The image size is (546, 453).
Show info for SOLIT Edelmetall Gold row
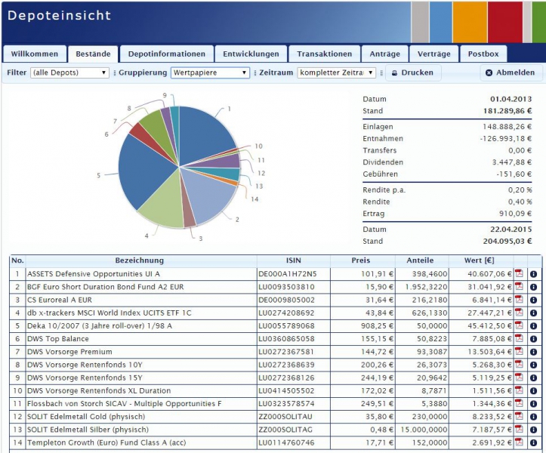[x=533, y=417]
